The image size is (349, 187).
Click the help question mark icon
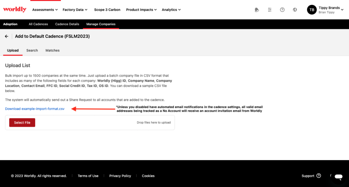click(x=282, y=10)
